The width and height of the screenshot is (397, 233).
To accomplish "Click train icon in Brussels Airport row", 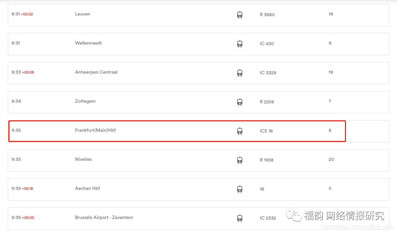I will click(x=239, y=218).
